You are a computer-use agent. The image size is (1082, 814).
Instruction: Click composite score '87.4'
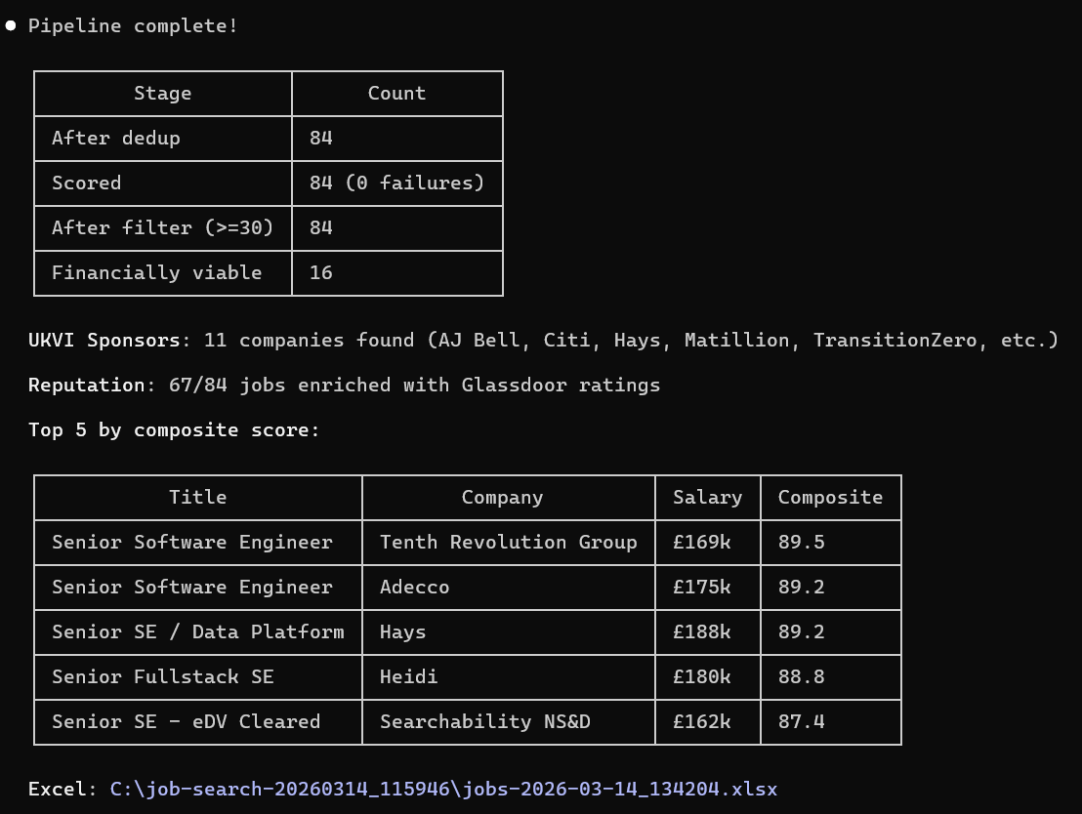pyautogui.click(x=801, y=721)
